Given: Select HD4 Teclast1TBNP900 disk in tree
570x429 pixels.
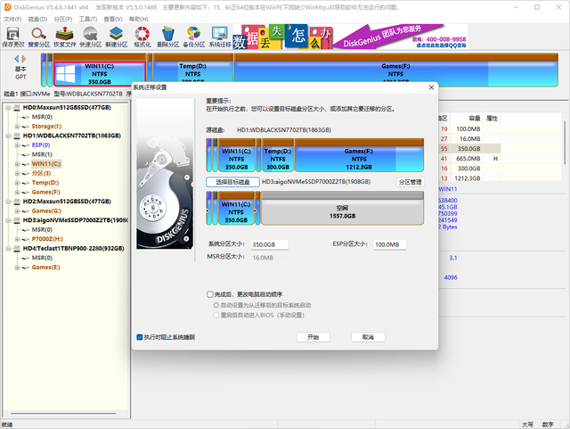Looking at the screenshot, I should click(73, 248).
